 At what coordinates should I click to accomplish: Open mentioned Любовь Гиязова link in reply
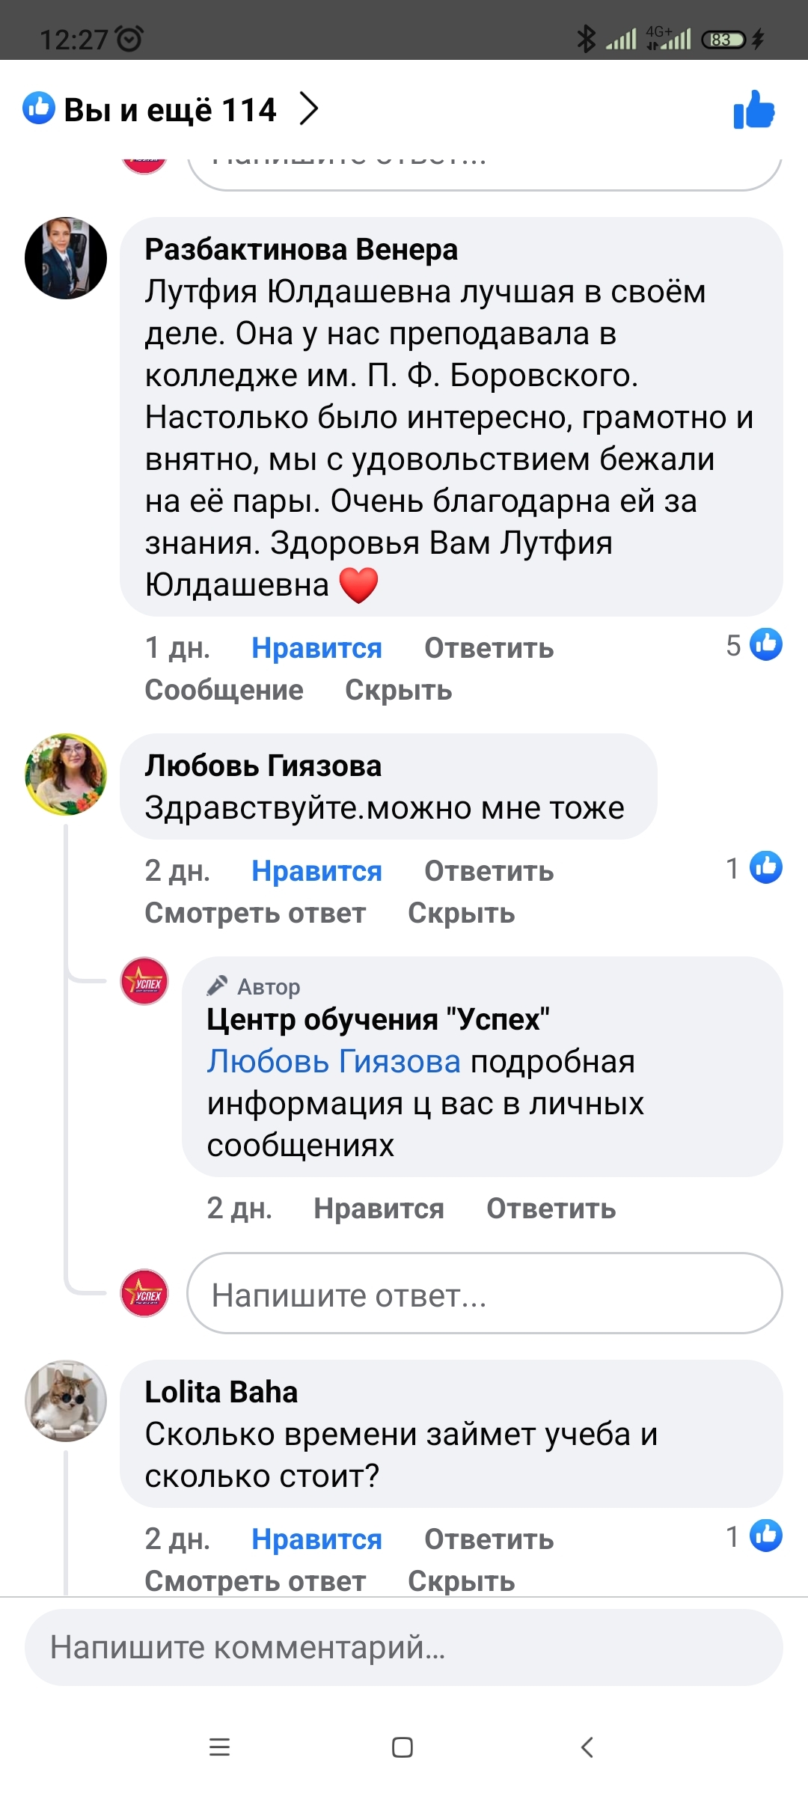tap(334, 1062)
